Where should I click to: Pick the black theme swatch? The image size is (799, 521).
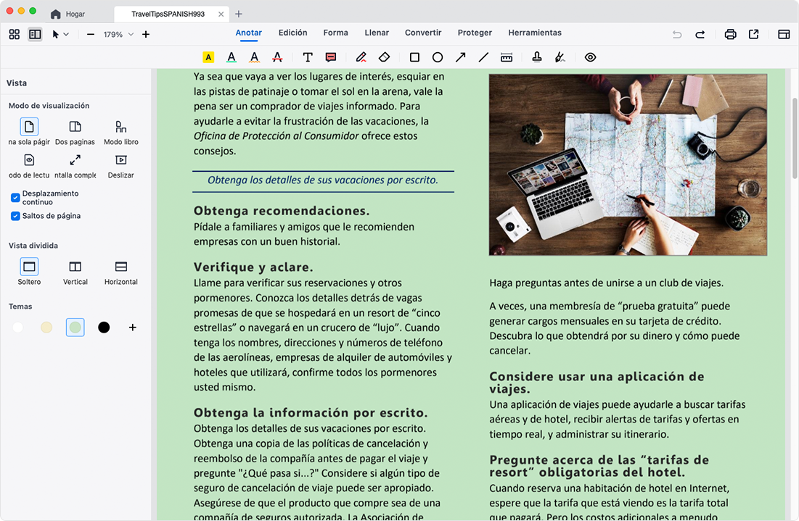104,328
